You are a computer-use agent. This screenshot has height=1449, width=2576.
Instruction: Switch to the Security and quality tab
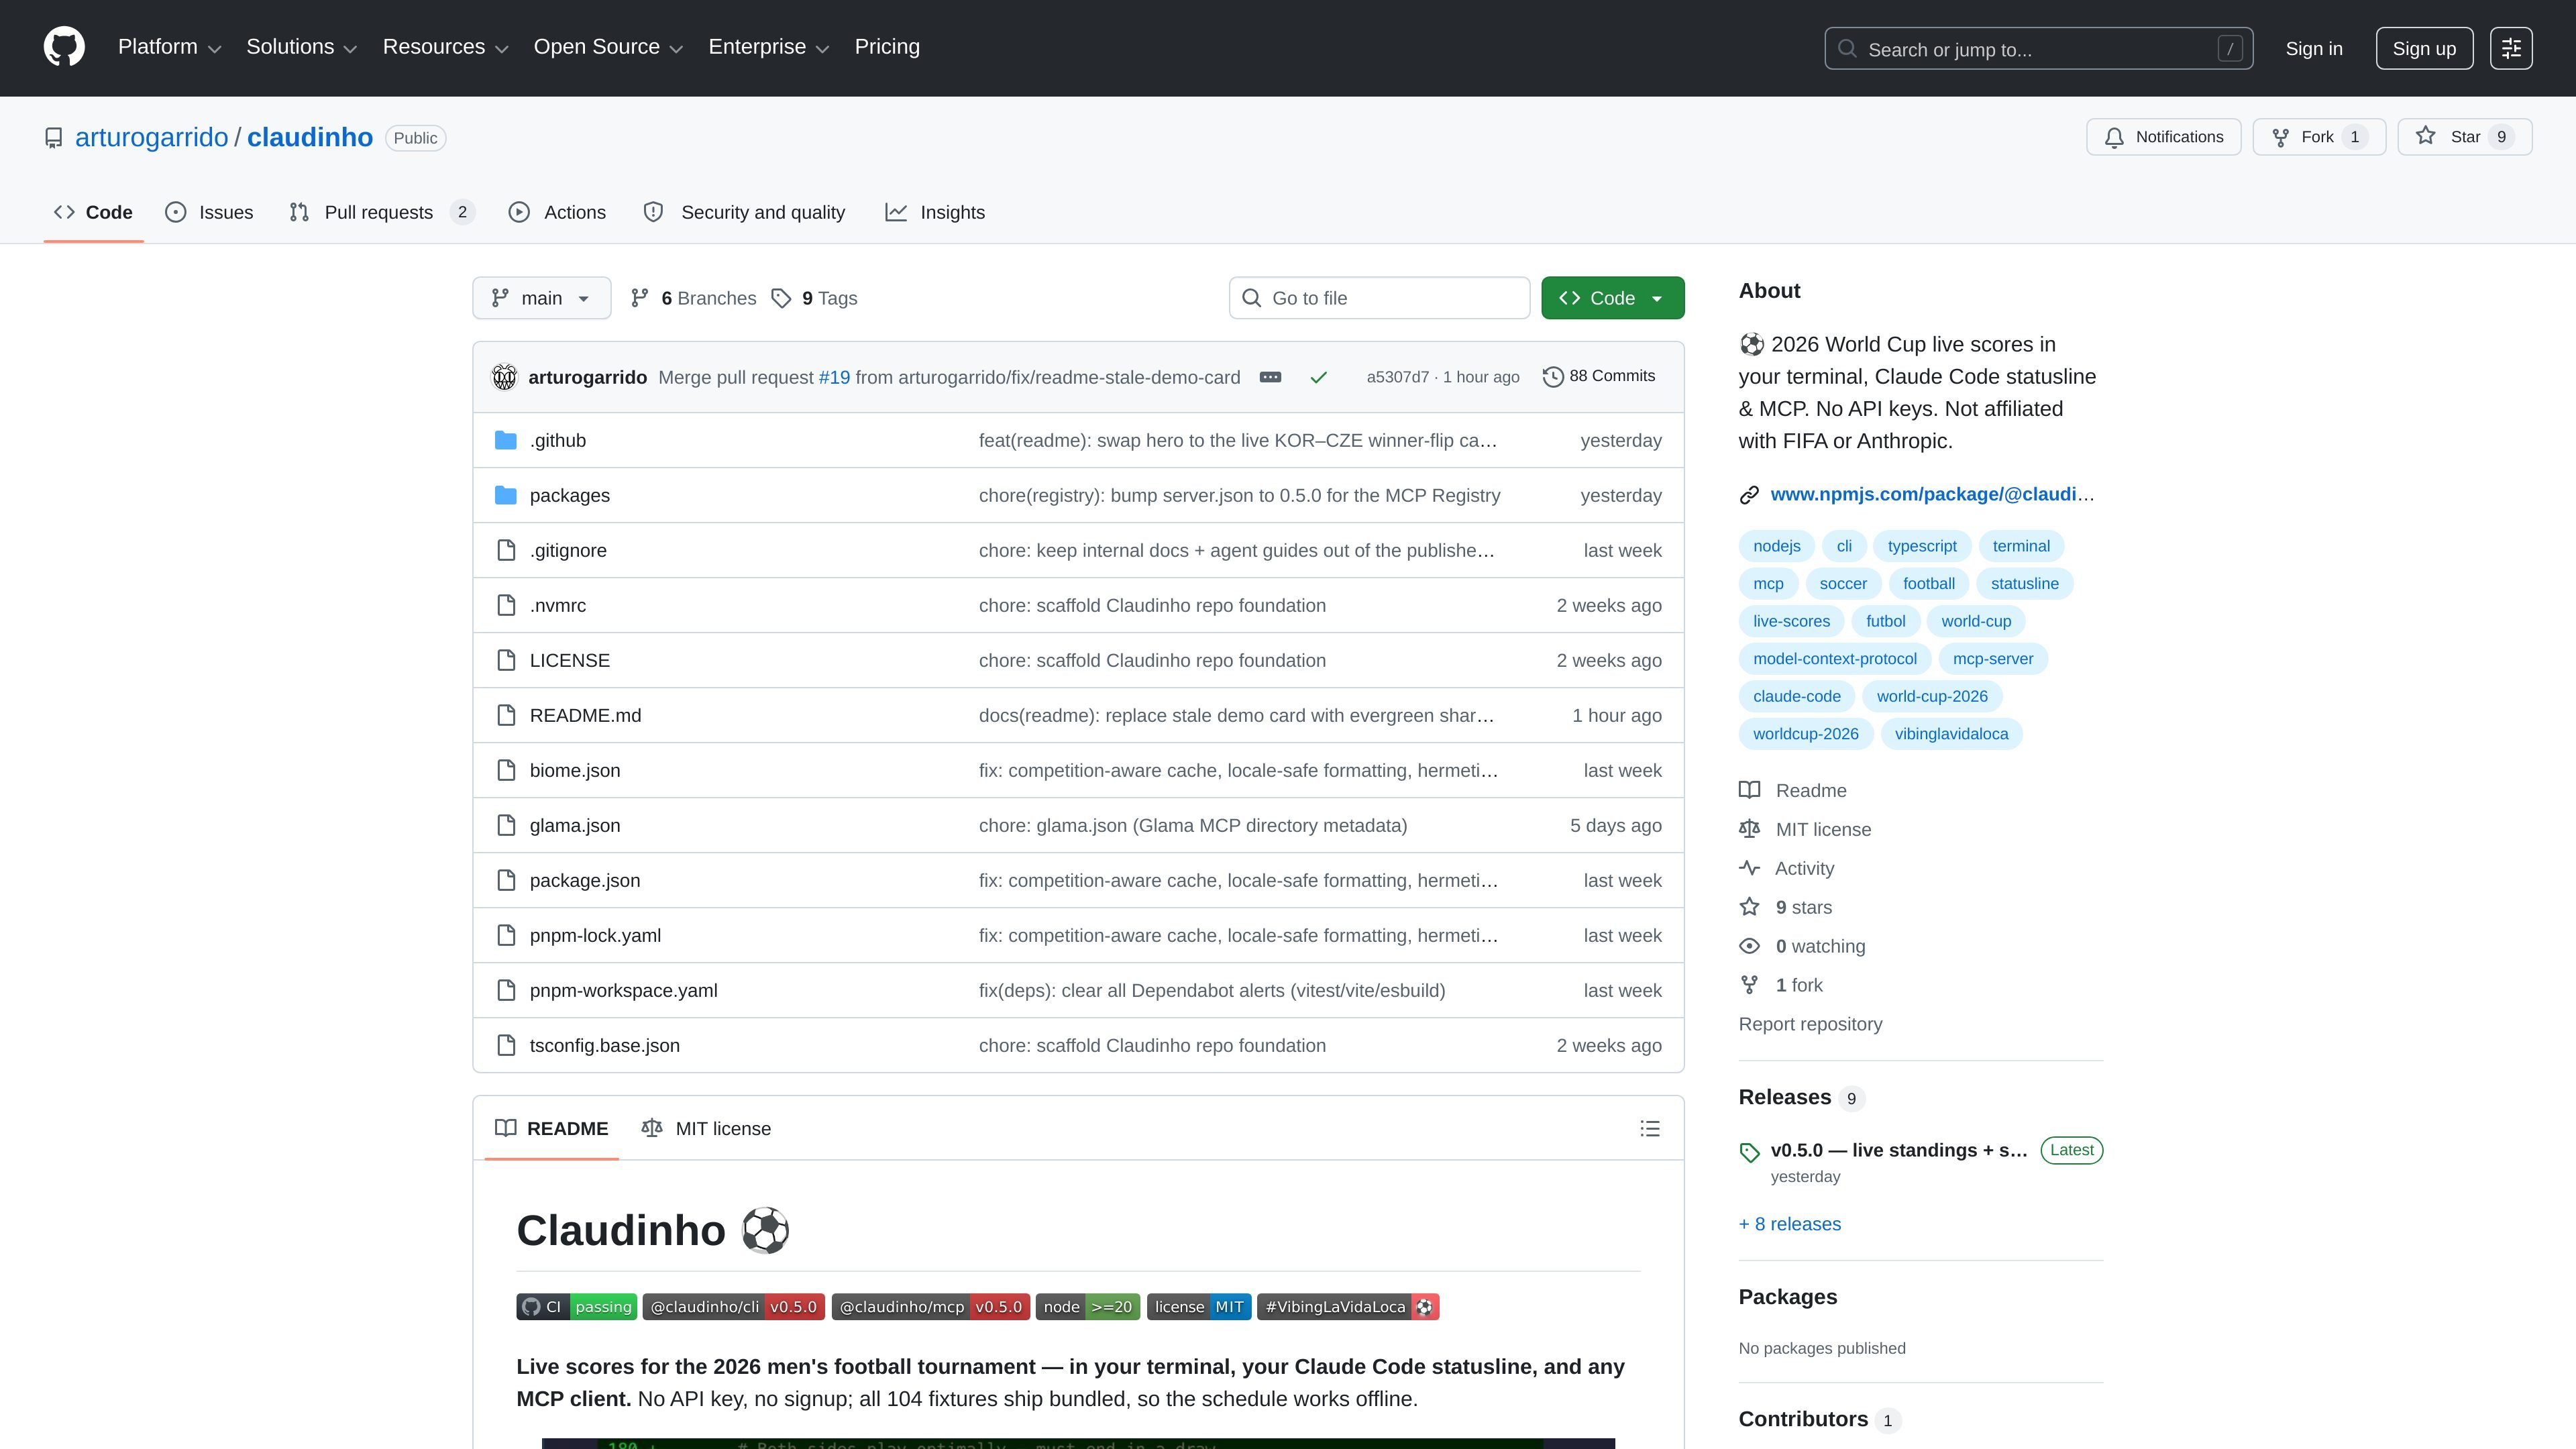coord(744,212)
